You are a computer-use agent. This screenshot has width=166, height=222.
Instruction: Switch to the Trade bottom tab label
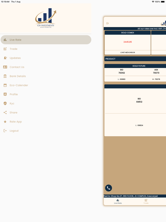tap(146, 203)
